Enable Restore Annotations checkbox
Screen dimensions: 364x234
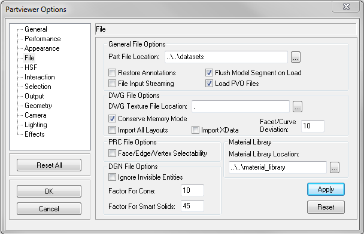point(112,73)
